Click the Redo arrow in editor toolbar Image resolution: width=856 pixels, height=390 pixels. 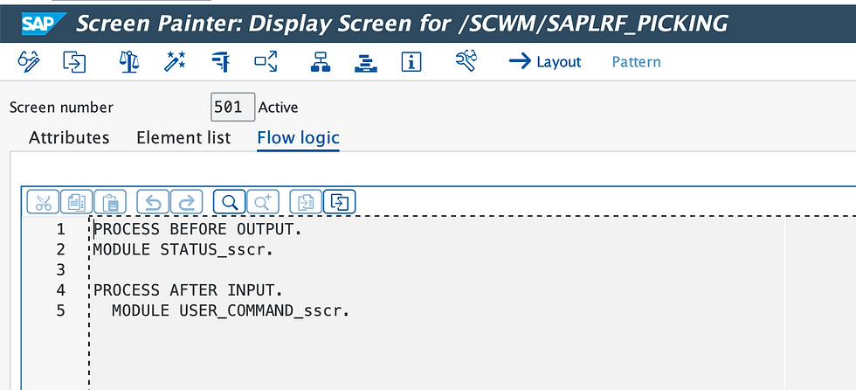pyautogui.click(x=187, y=202)
